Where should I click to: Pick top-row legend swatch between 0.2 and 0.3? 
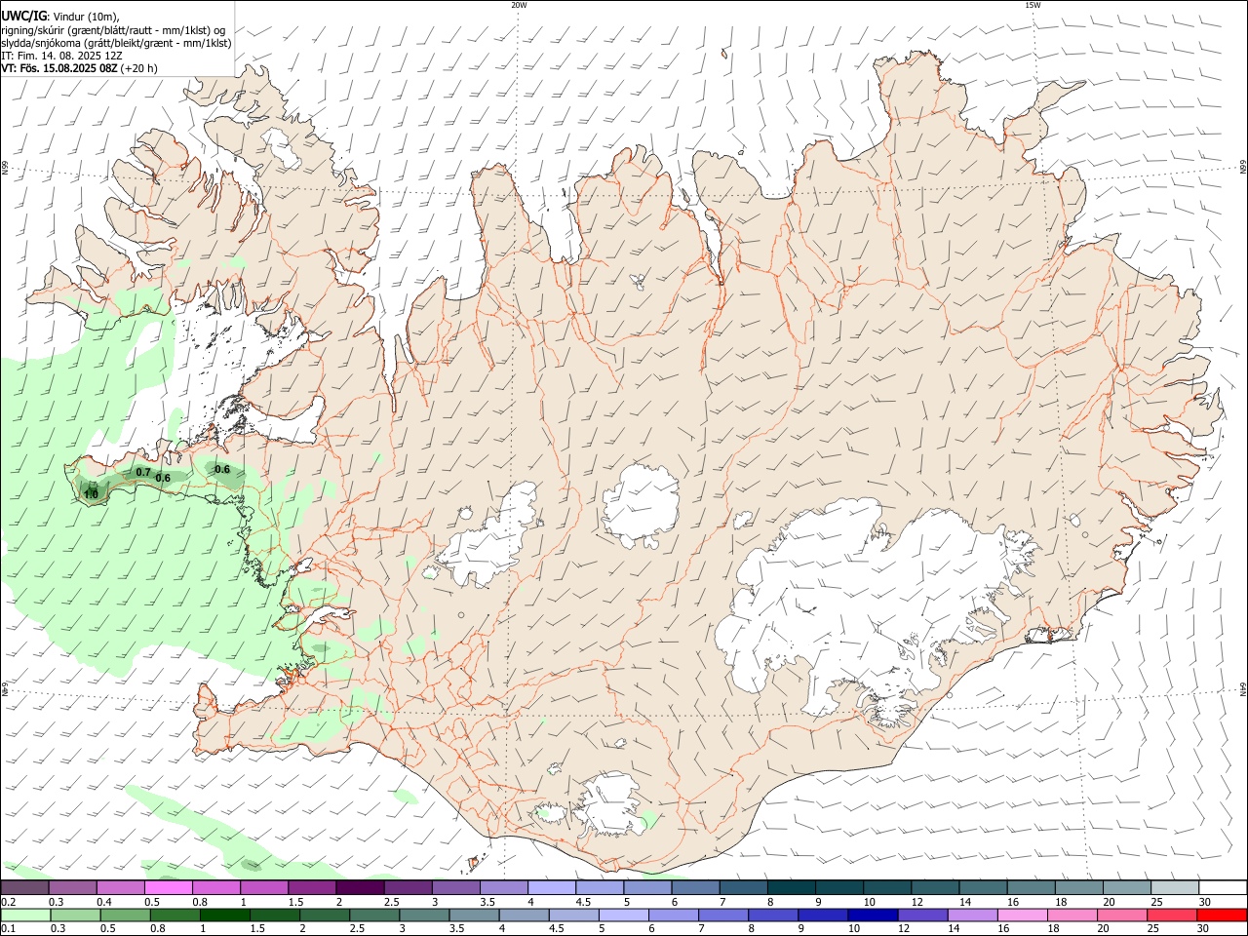click(x=24, y=888)
